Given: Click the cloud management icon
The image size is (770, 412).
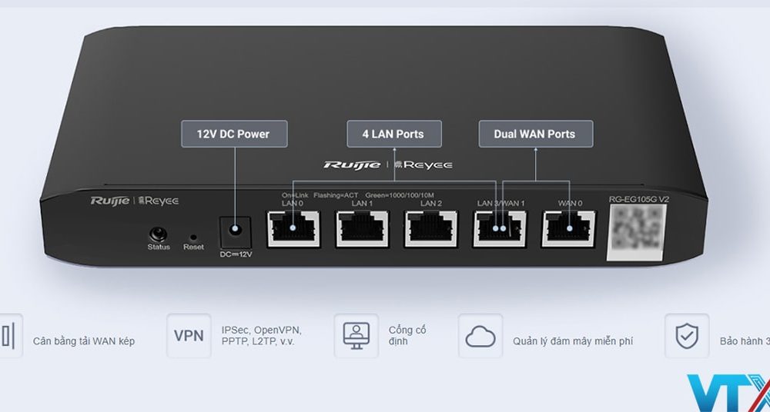Looking at the screenshot, I should 480,336.
